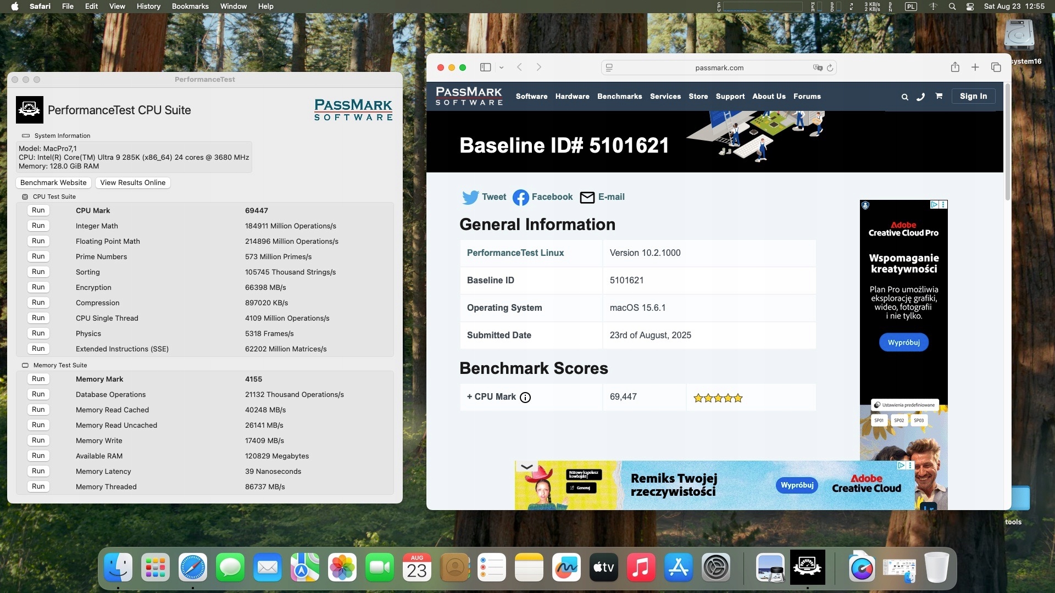
Task: Open the Safari share icon
Action: pos(955,67)
